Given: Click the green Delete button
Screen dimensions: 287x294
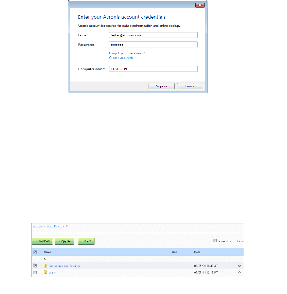Looking at the screenshot, I should 86,241.
